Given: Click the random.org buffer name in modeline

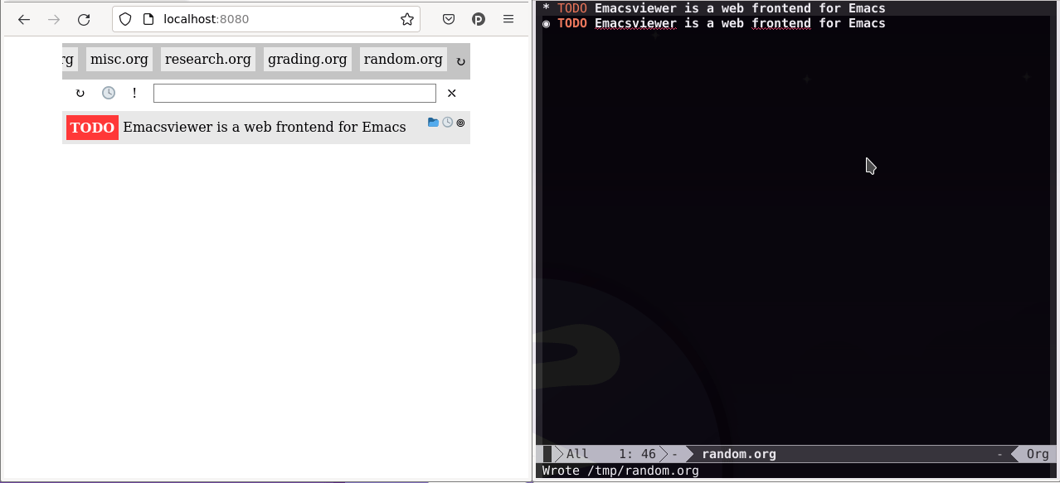Looking at the screenshot, I should (x=739, y=454).
